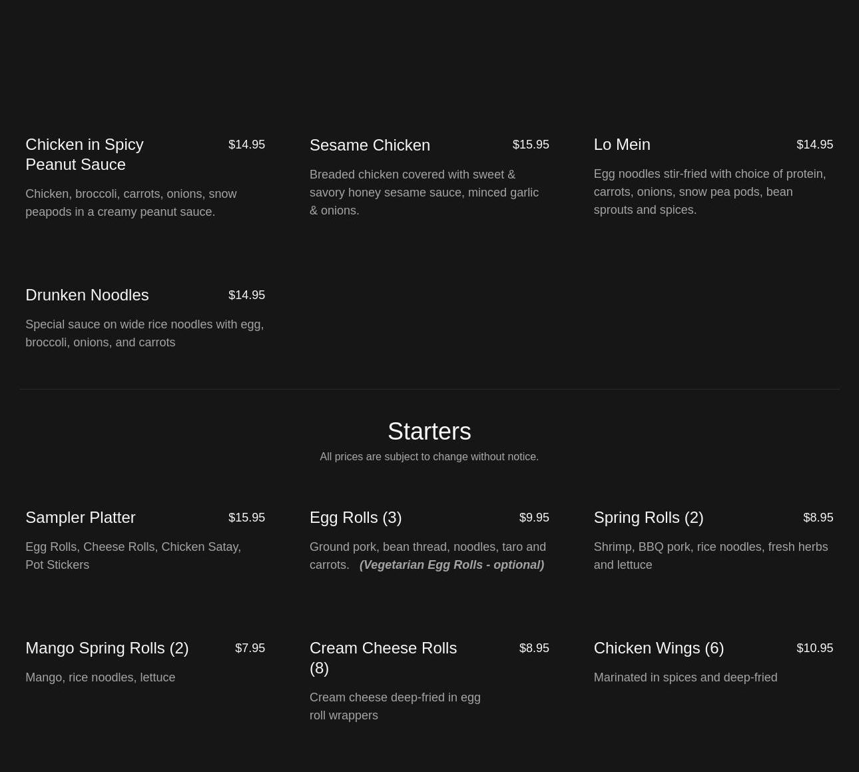Click the Lo Mein description text
The width and height of the screenshot is (859, 772).
pos(709,192)
